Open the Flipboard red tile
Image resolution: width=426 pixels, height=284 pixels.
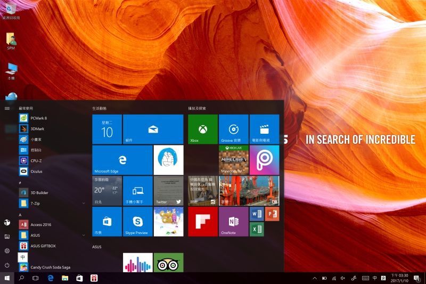[202, 222]
